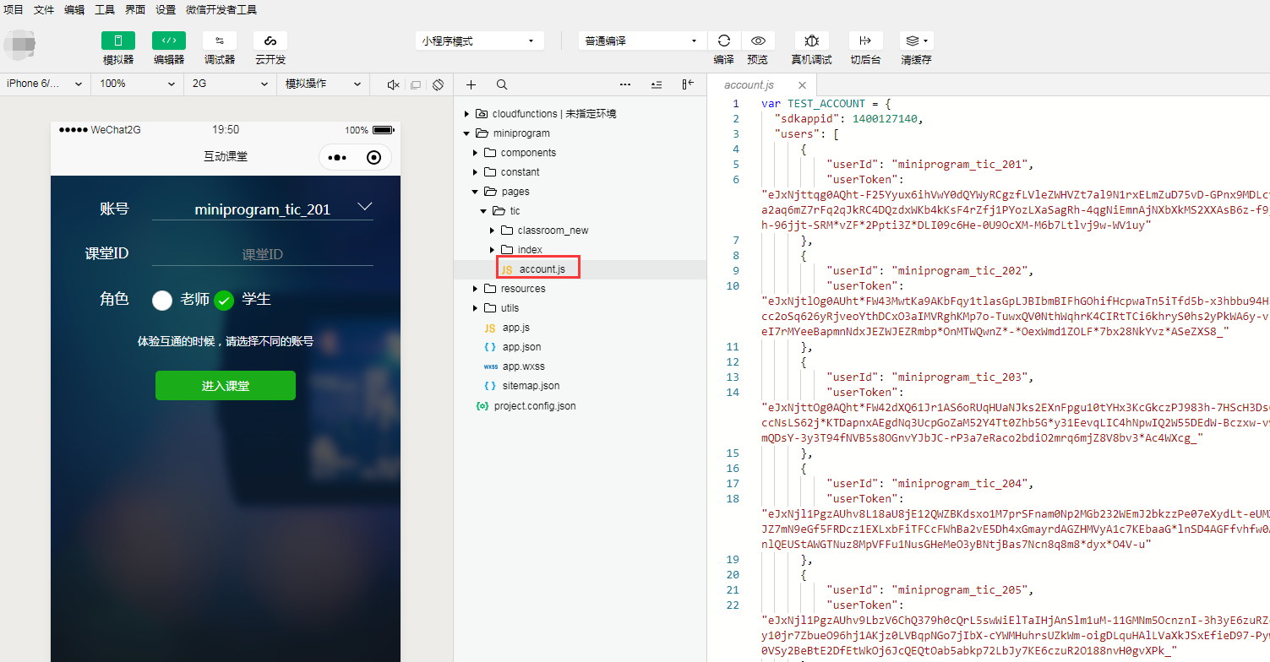This screenshot has width=1270, height=662.
Task: Open the 界面 menu
Action: pos(135,10)
